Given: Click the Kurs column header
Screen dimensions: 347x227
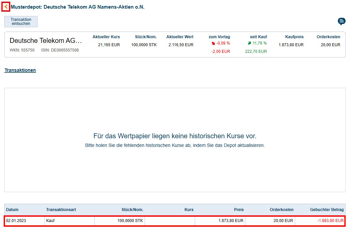Looking at the screenshot, I should [189, 210].
